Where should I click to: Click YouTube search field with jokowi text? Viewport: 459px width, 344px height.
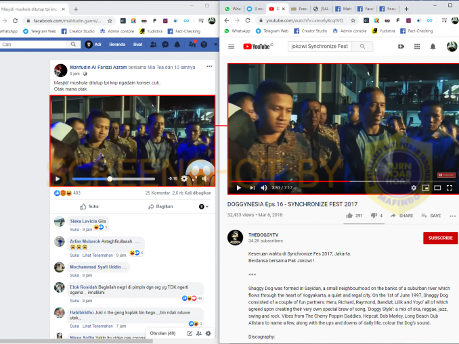[x=320, y=46]
